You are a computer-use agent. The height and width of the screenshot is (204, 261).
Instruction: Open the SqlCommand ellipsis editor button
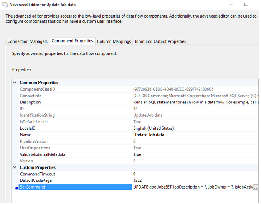(x=256, y=187)
